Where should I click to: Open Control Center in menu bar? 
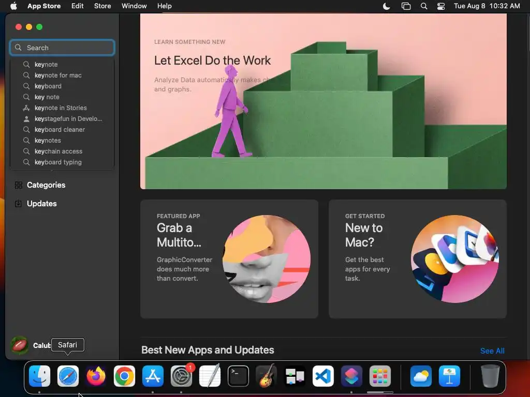441,6
